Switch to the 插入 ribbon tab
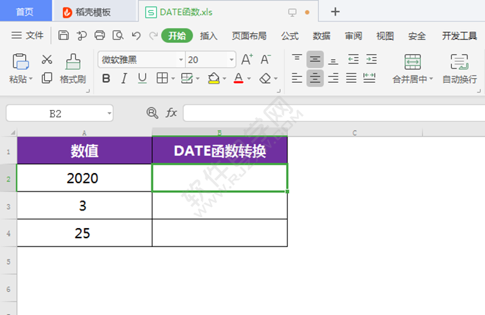485x315 pixels. [208, 36]
